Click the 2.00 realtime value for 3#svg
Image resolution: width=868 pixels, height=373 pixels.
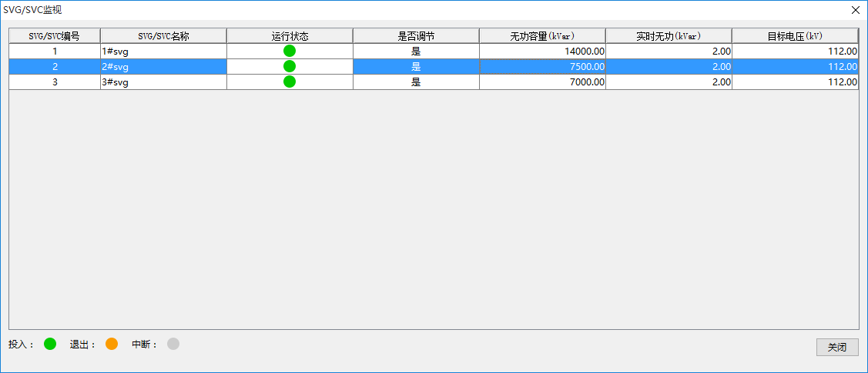point(669,82)
